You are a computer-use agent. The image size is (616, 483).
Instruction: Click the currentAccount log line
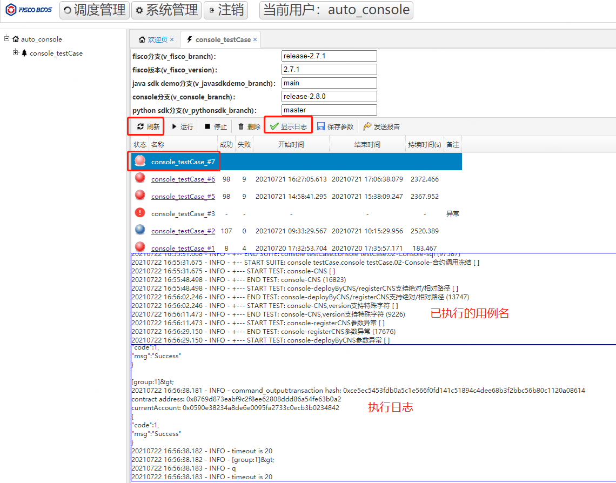(x=235, y=407)
